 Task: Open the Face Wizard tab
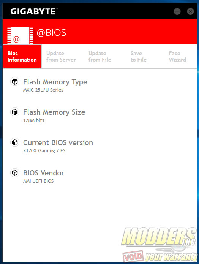177,56
